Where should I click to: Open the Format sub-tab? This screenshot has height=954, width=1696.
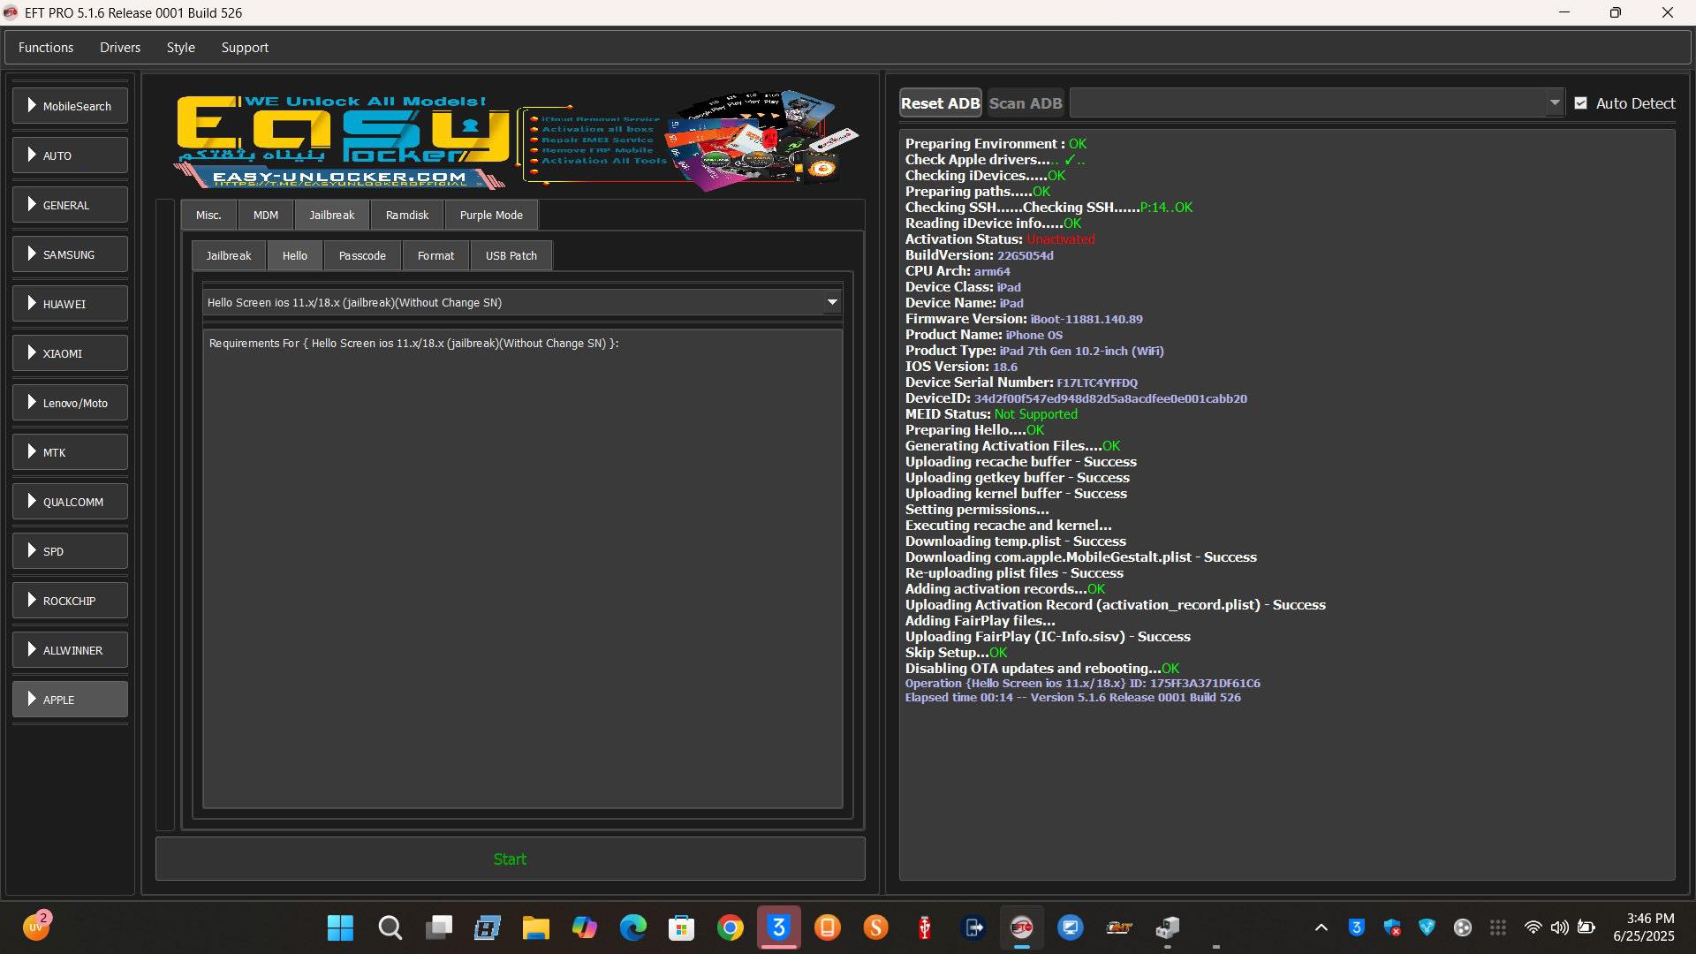pos(435,256)
